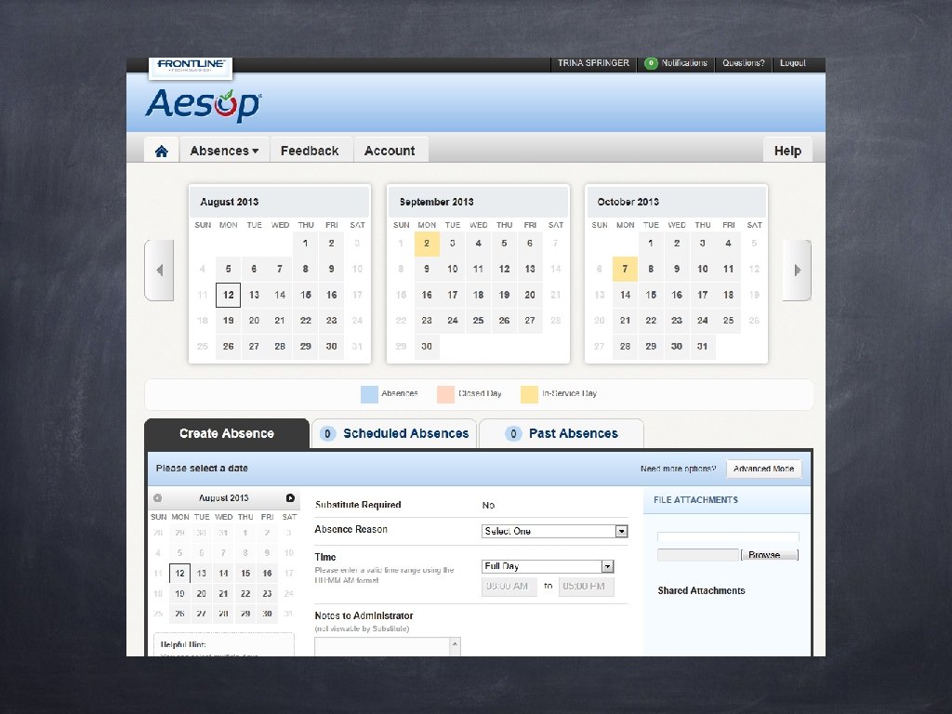Image resolution: width=952 pixels, height=714 pixels.
Task: Open the Help menu
Action: coord(787,151)
